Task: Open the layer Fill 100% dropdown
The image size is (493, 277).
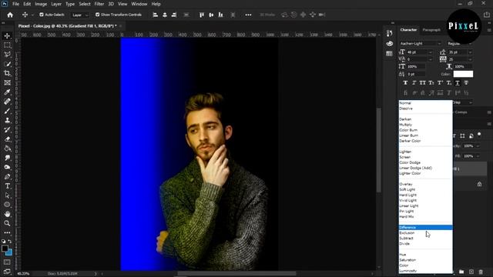Action: click(x=478, y=156)
